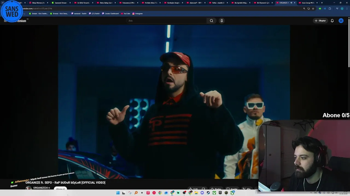Click the YouTube search magnifier button
The width and height of the screenshot is (350, 196).
click(211, 21)
